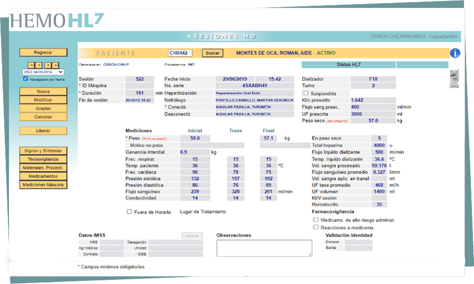The height and width of the screenshot is (284, 474).
Task: Click the Liberar button
Action: coord(43,131)
